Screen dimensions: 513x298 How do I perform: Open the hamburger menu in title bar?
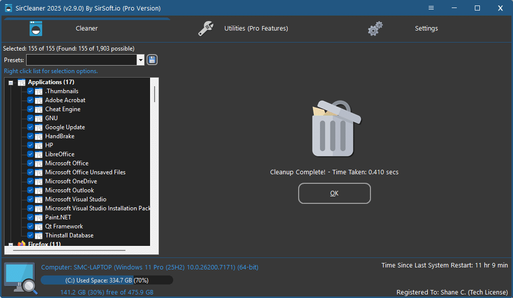(x=431, y=8)
